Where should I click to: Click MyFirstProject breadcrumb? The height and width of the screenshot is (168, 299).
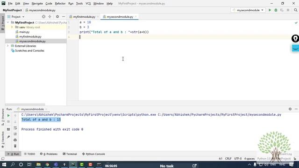[x=12, y=10]
